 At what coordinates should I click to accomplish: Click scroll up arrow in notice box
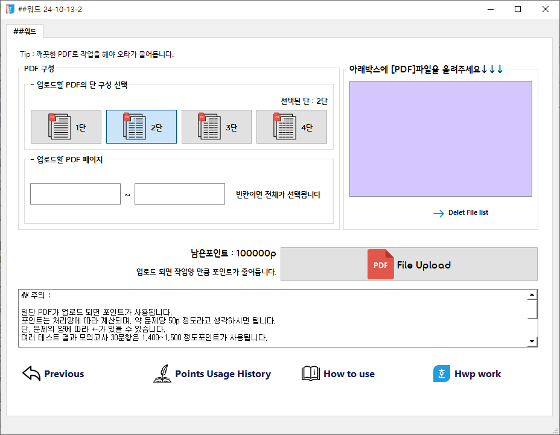[x=532, y=294]
